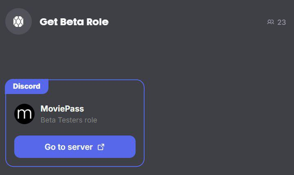Click the member count 23

click(x=281, y=22)
